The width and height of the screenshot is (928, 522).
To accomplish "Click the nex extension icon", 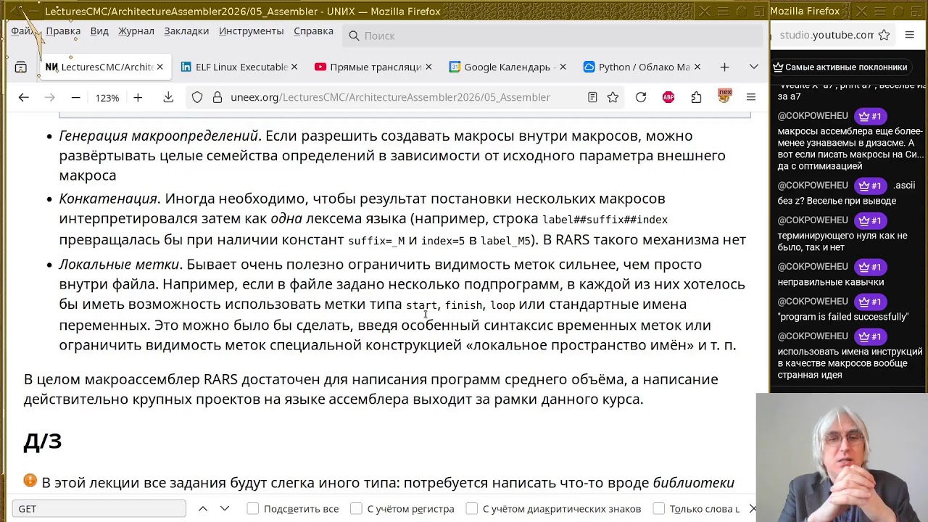I will (724, 96).
